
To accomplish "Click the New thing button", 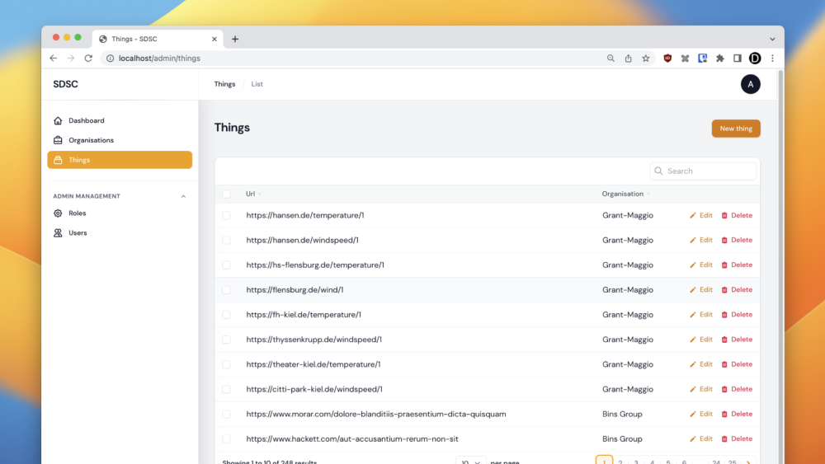I will tap(736, 129).
